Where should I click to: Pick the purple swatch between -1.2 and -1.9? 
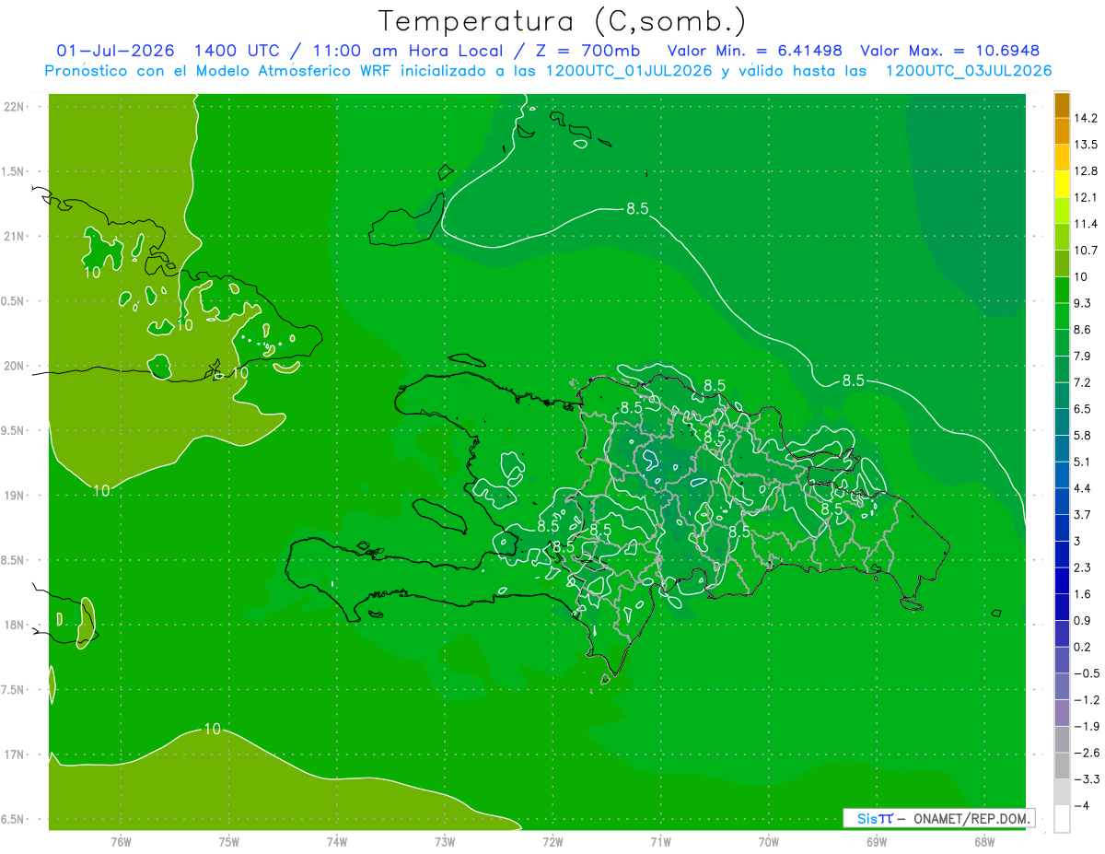coord(1062,714)
